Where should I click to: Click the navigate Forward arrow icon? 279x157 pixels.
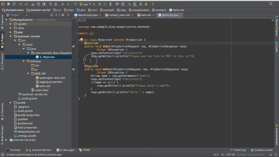[x=68, y=4]
